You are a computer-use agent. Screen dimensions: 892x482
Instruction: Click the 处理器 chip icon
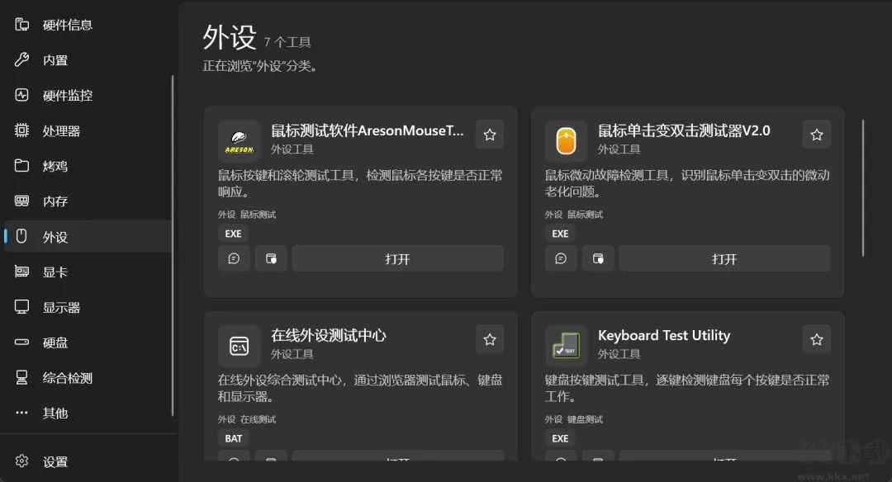coord(21,130)
